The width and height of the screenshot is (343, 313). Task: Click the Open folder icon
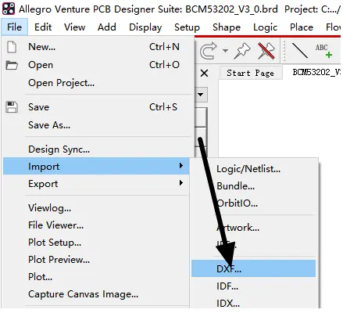coord(12,65)
